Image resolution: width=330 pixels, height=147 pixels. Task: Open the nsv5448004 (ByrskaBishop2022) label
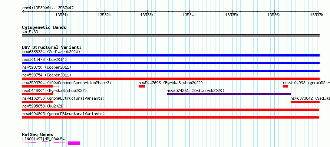click(55, 90)
